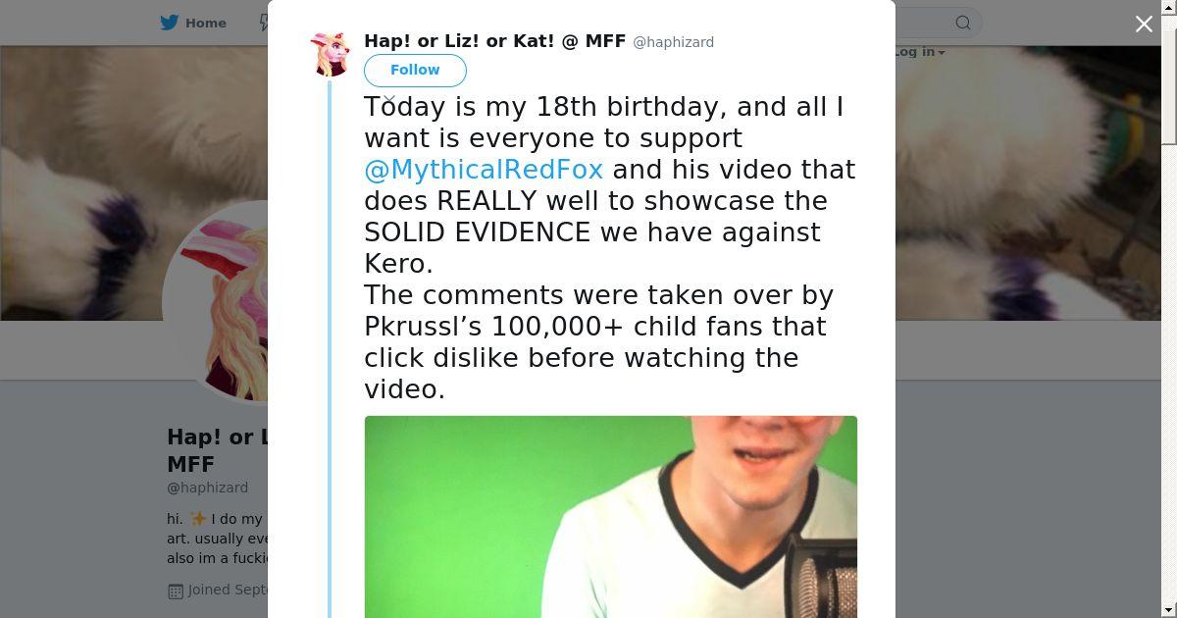Click the Twitter bird Home icon
Viewport: 1177px width, 618px height.
(x=172, y=23)
